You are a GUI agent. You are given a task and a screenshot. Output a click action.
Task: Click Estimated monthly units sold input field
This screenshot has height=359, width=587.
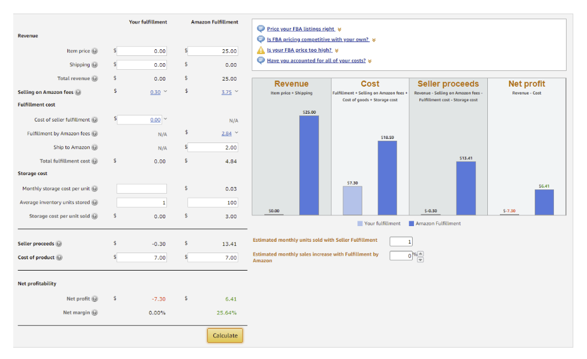coord(401,241)
